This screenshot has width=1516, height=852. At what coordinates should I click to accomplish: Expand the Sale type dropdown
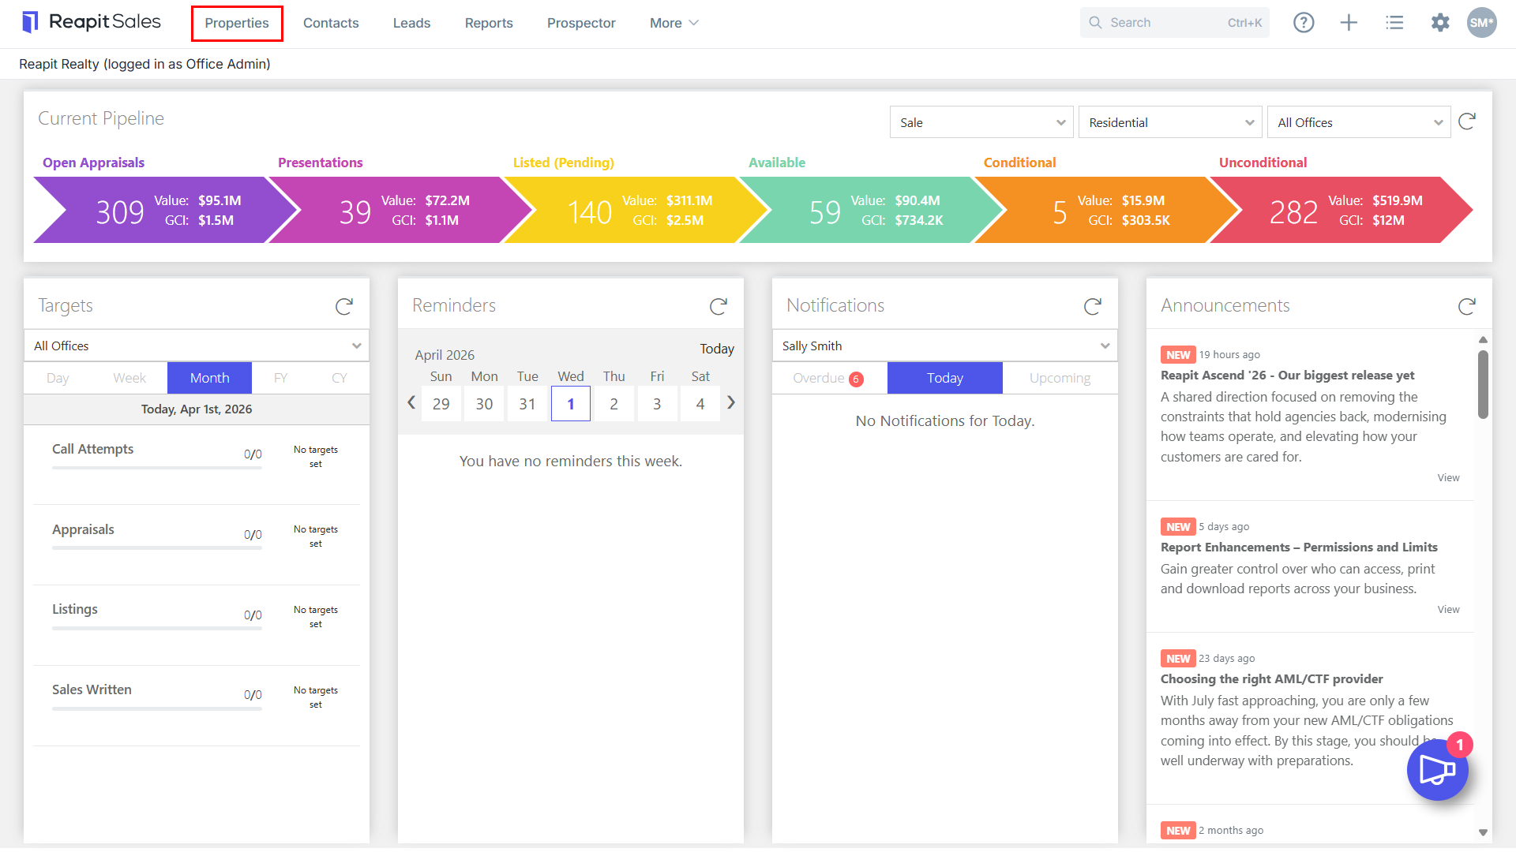coord(981,122)
